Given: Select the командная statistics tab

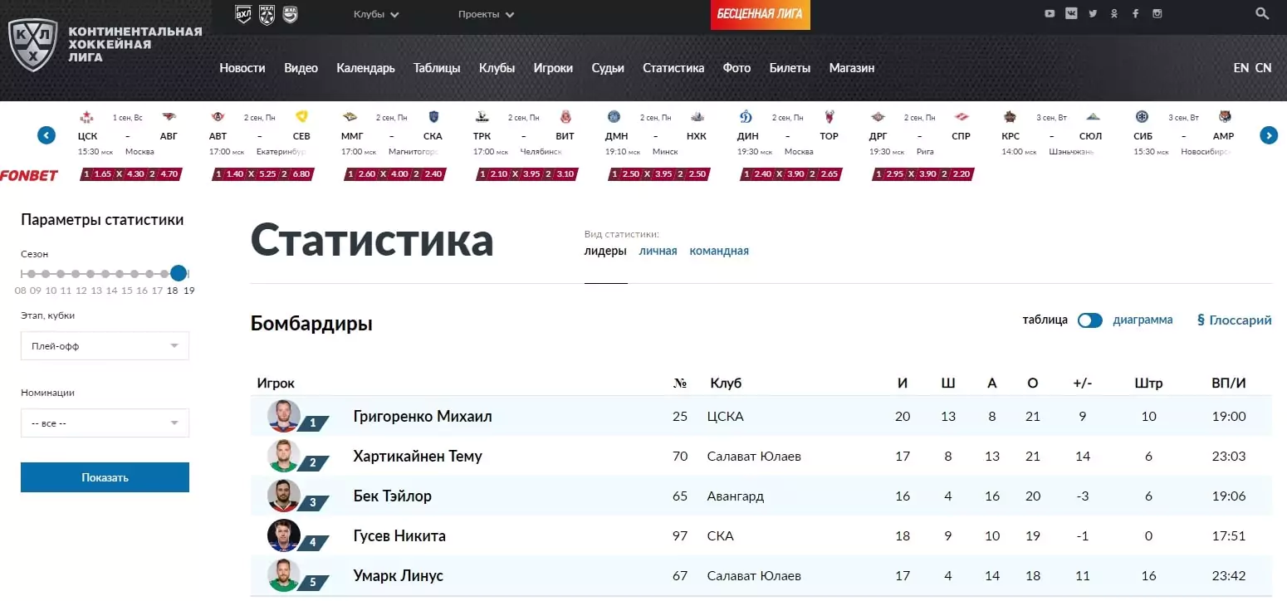Looking at the screenshot, I should pos(719,251).
